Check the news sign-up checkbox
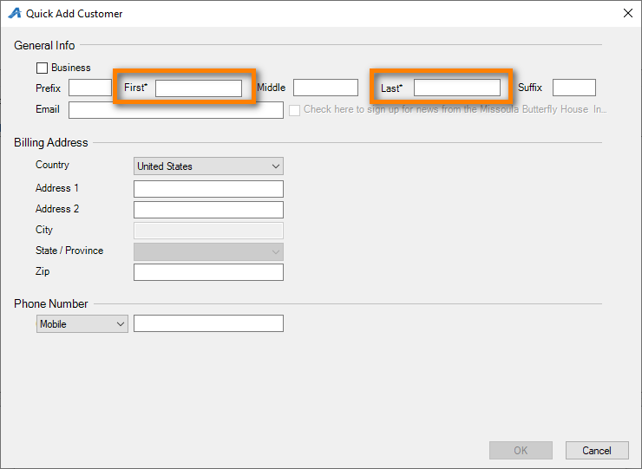642x469 pixels. pos(294,110)
